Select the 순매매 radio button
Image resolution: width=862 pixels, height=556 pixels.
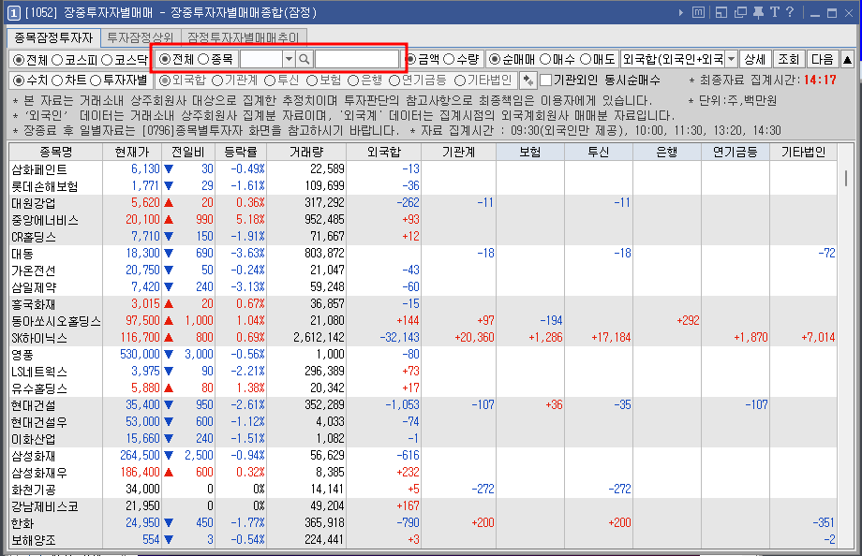495,59
